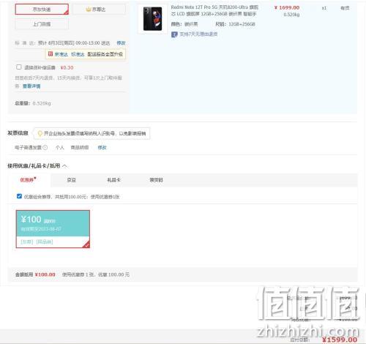This screenshot has width=366, height=344.
Task: Switch to the 礼品卡 tab
Action: click(114, 180)
